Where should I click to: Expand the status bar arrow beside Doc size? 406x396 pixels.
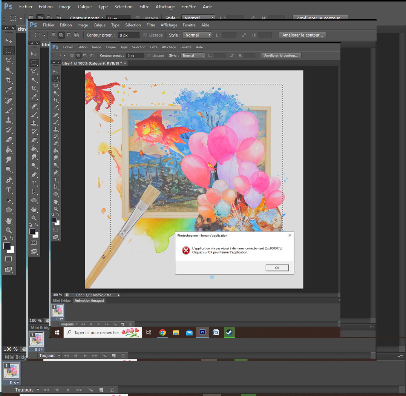118,295
